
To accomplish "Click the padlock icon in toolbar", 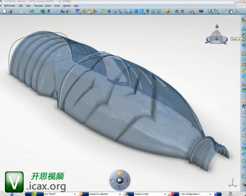I will (89, 11).
